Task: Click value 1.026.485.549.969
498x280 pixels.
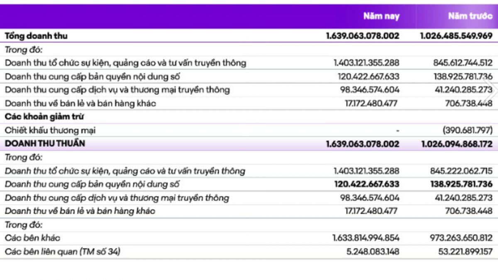Action: [456, 36]
